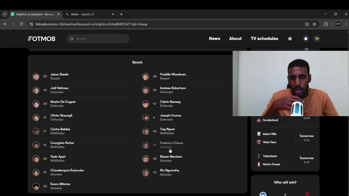Screen dimensions: 349x196
Task: Click the Nottm Forest club crest
Action: (259, 164)
